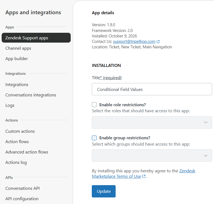Open Zendesk Marketplace Terms of Use link
214x204 pixels.
tap(116, 176)
